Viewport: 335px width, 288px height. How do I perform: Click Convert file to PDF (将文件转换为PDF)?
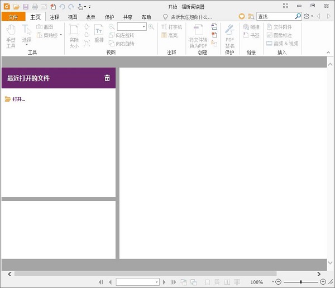pyautogui.click(x=198, y=36)
